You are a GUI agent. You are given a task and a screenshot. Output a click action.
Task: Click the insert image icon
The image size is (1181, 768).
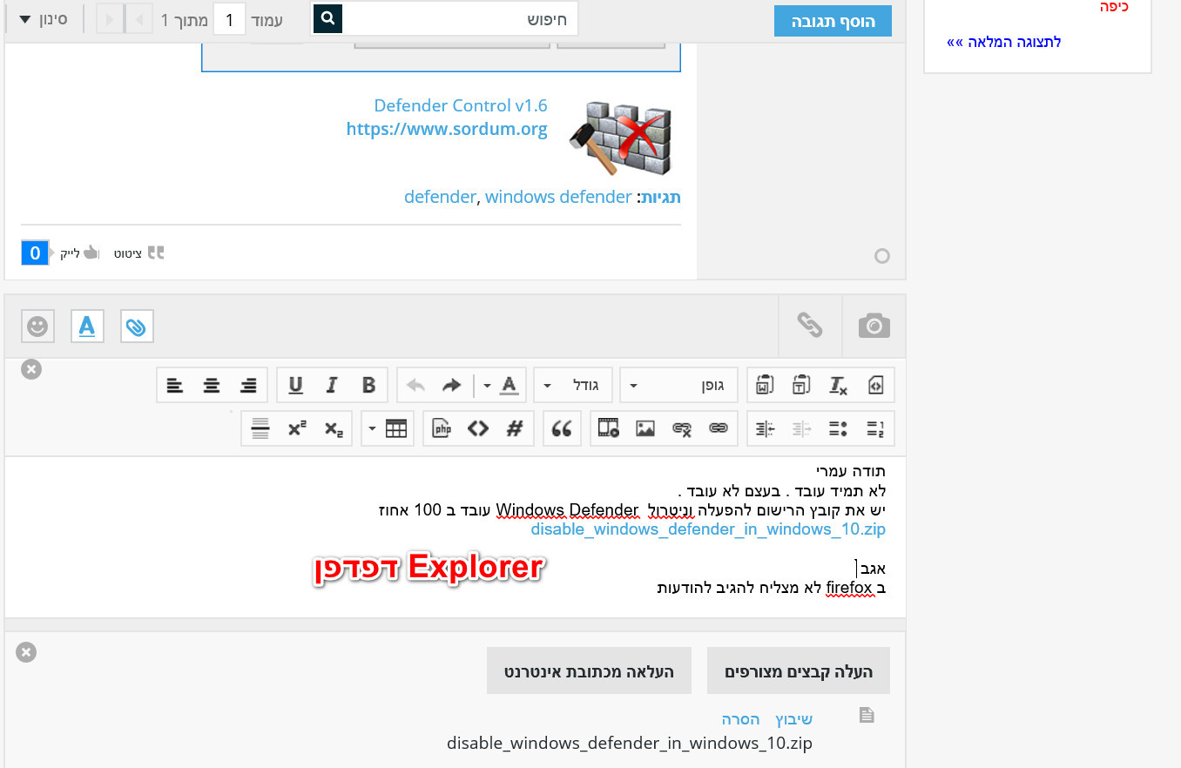(x=644, y=428)
